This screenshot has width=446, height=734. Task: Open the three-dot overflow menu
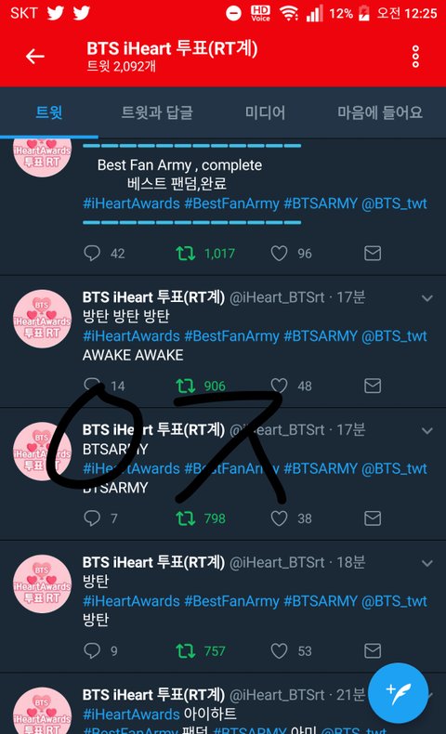coord(415,57)
